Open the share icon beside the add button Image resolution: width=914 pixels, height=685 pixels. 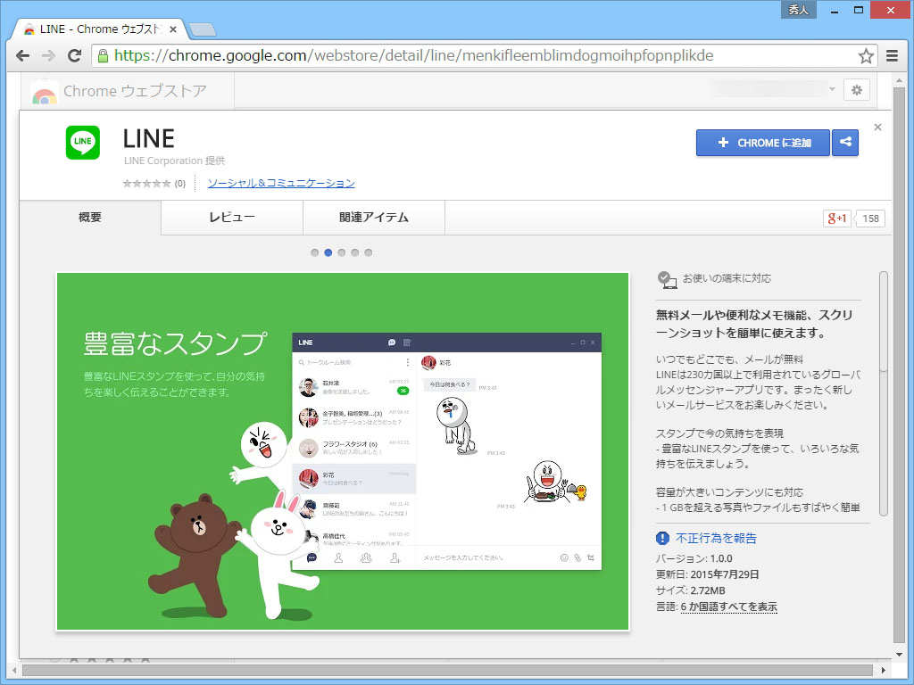(844, 143)
